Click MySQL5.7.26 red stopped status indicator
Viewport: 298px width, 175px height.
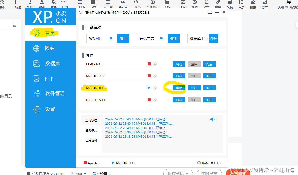pyautogui.click(x=149, y=76)
